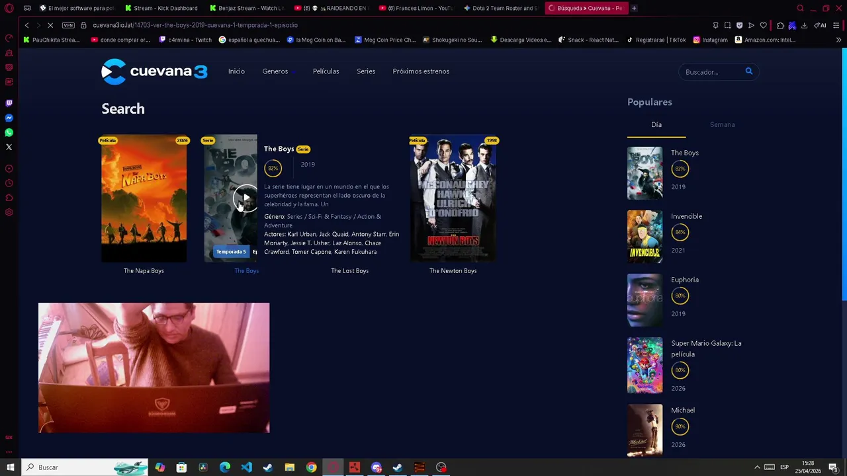847x476 pixels.
Task: Click the Opera GX logo menu button
Action: [9, 8]
